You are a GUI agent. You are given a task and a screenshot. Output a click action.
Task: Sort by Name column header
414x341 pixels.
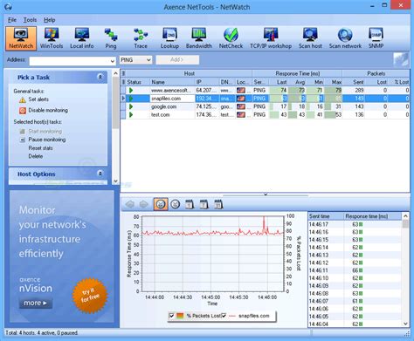tap(172, 82)
